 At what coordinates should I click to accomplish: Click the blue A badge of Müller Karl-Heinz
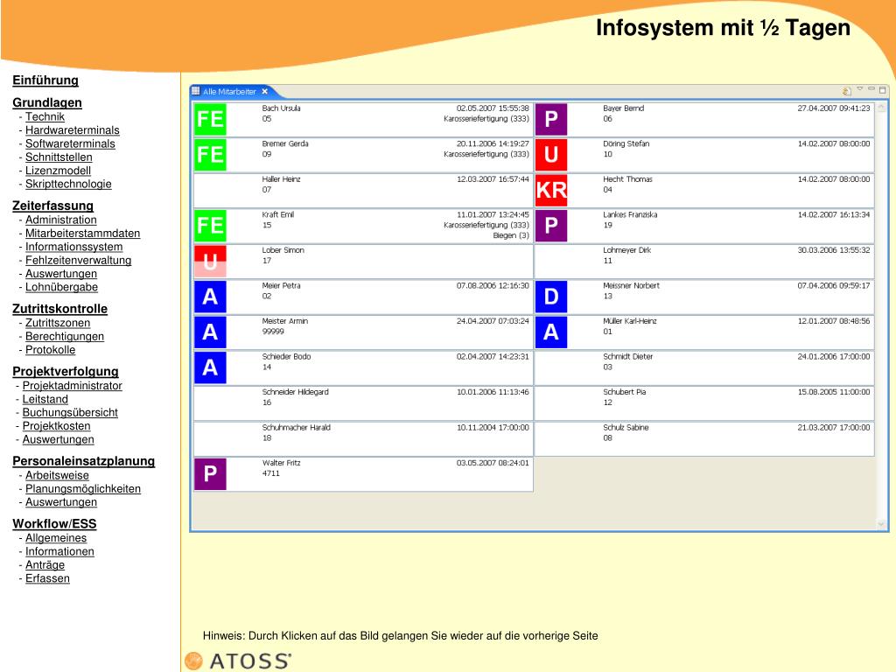551,332
